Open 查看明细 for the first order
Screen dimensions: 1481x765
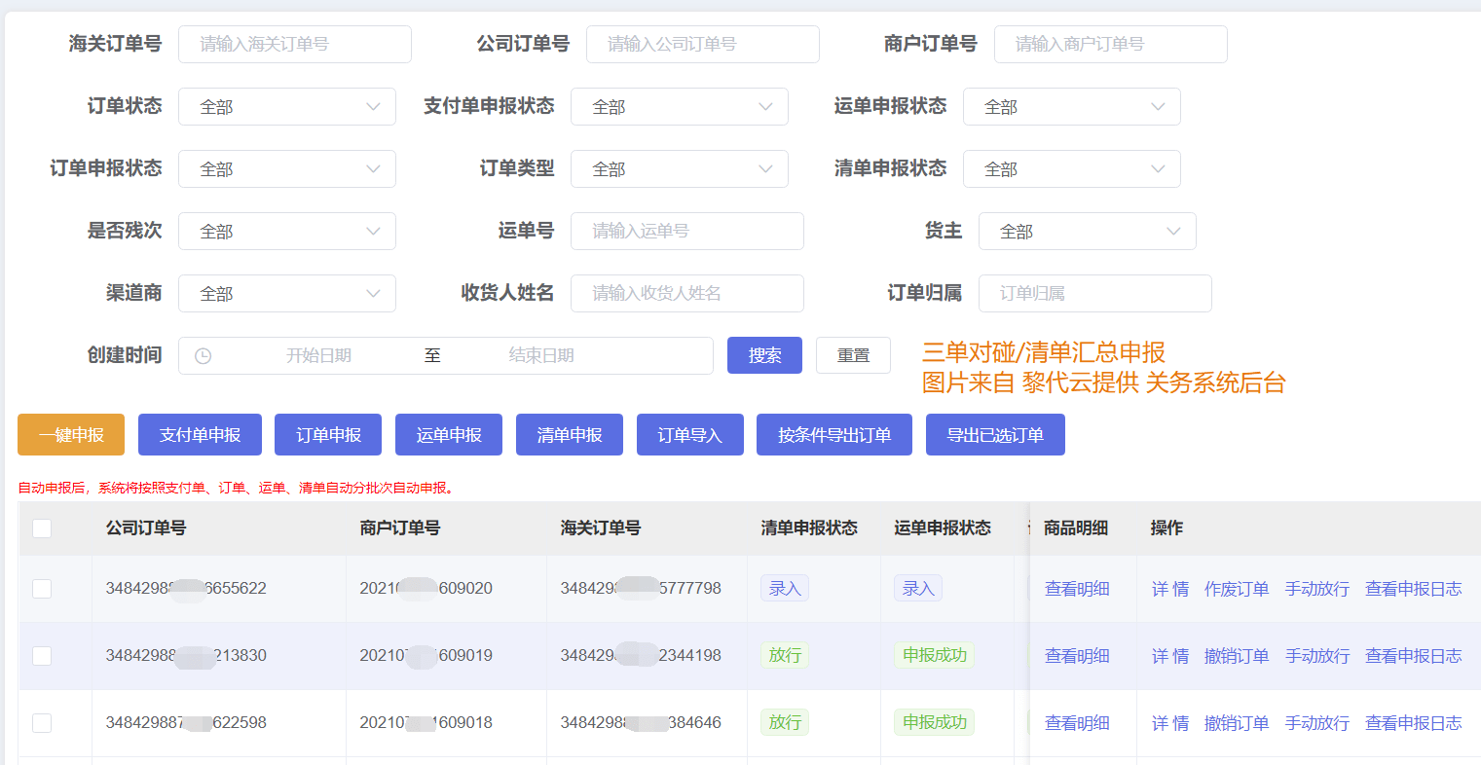1076,588
